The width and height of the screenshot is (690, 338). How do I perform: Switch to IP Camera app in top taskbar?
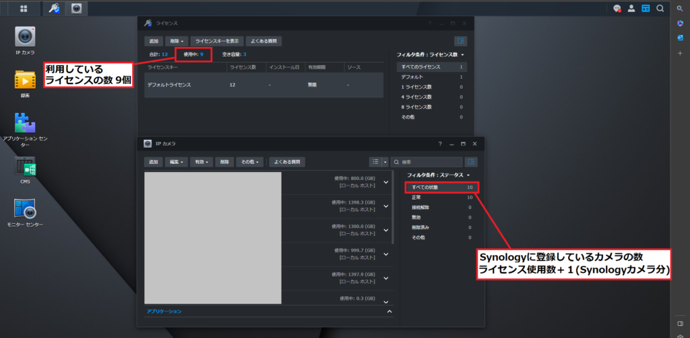pos(77,9)
